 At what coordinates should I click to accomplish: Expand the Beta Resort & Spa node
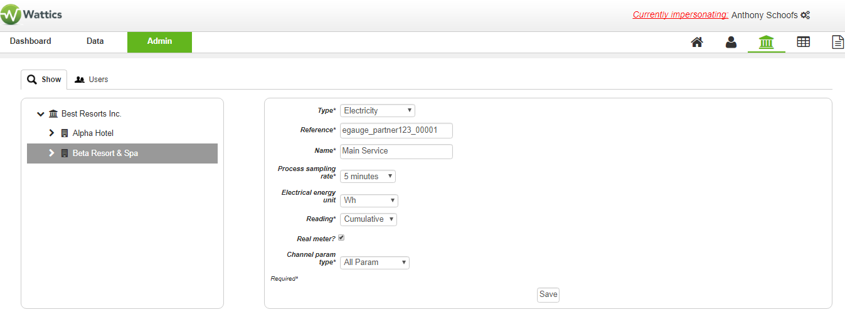pyautogui.click(x=52, y=153)
